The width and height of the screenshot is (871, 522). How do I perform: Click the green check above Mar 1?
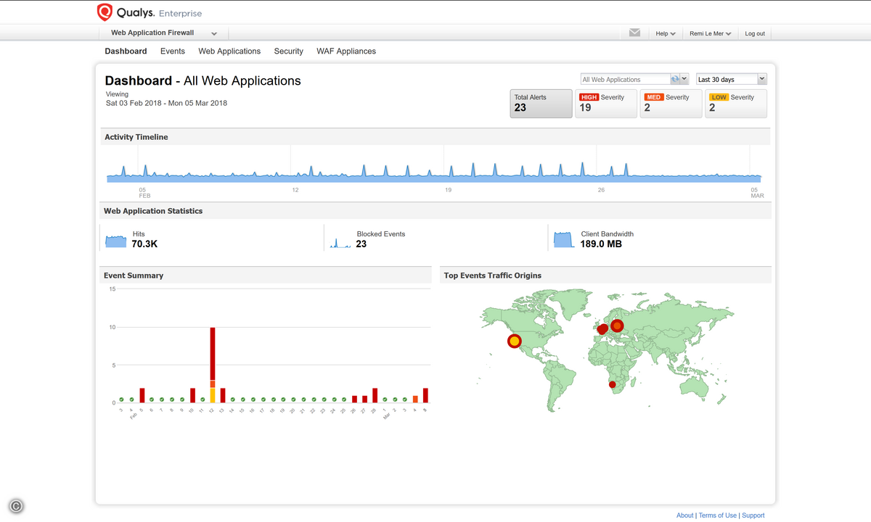click(385, 399)
